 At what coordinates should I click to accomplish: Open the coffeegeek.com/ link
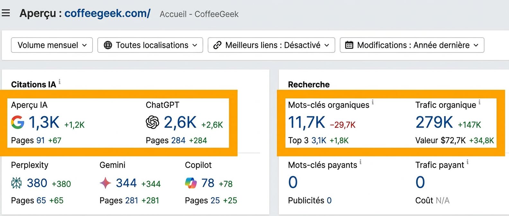click(x=108, y=14)
